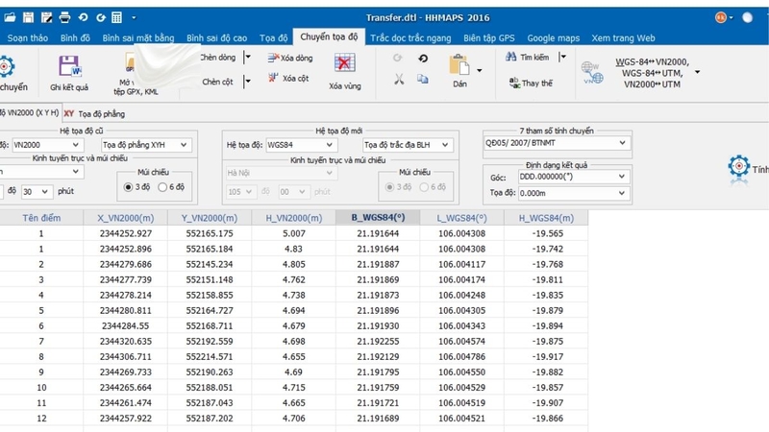The width and height of the screenshot is (769, 432).
Task: Expand the quick access toolbar arrow
Action: point(134,17)
